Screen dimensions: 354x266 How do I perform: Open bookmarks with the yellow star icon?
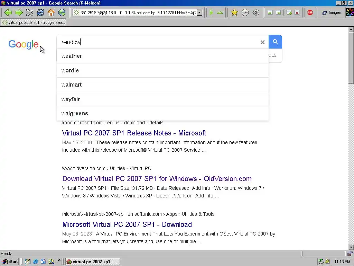click(234, 12)
